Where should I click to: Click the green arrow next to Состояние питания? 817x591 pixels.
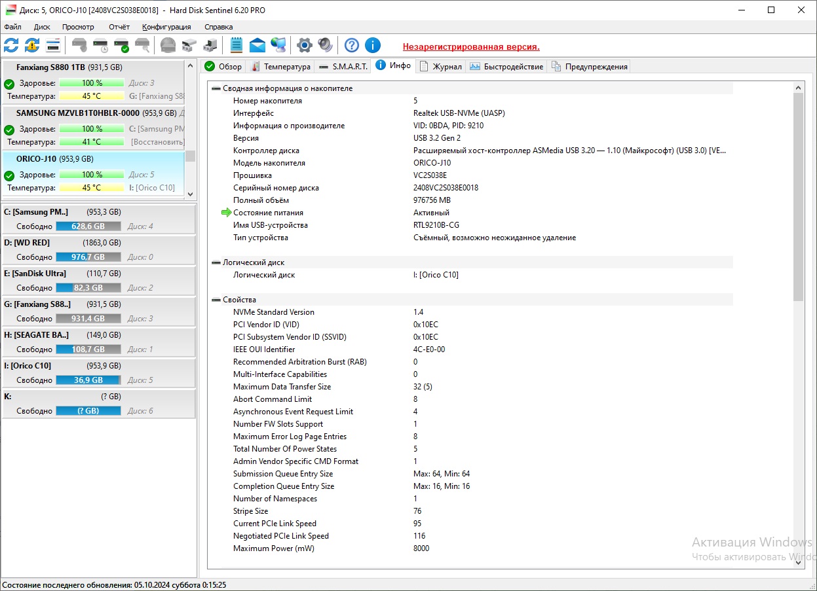point(227,213)
